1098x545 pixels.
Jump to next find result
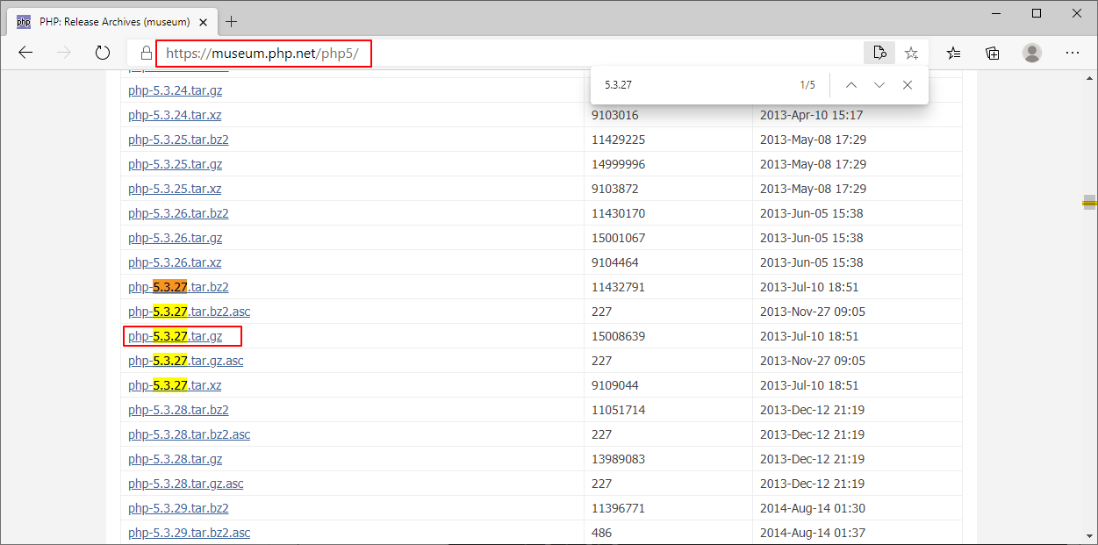[x=879, y=85]
